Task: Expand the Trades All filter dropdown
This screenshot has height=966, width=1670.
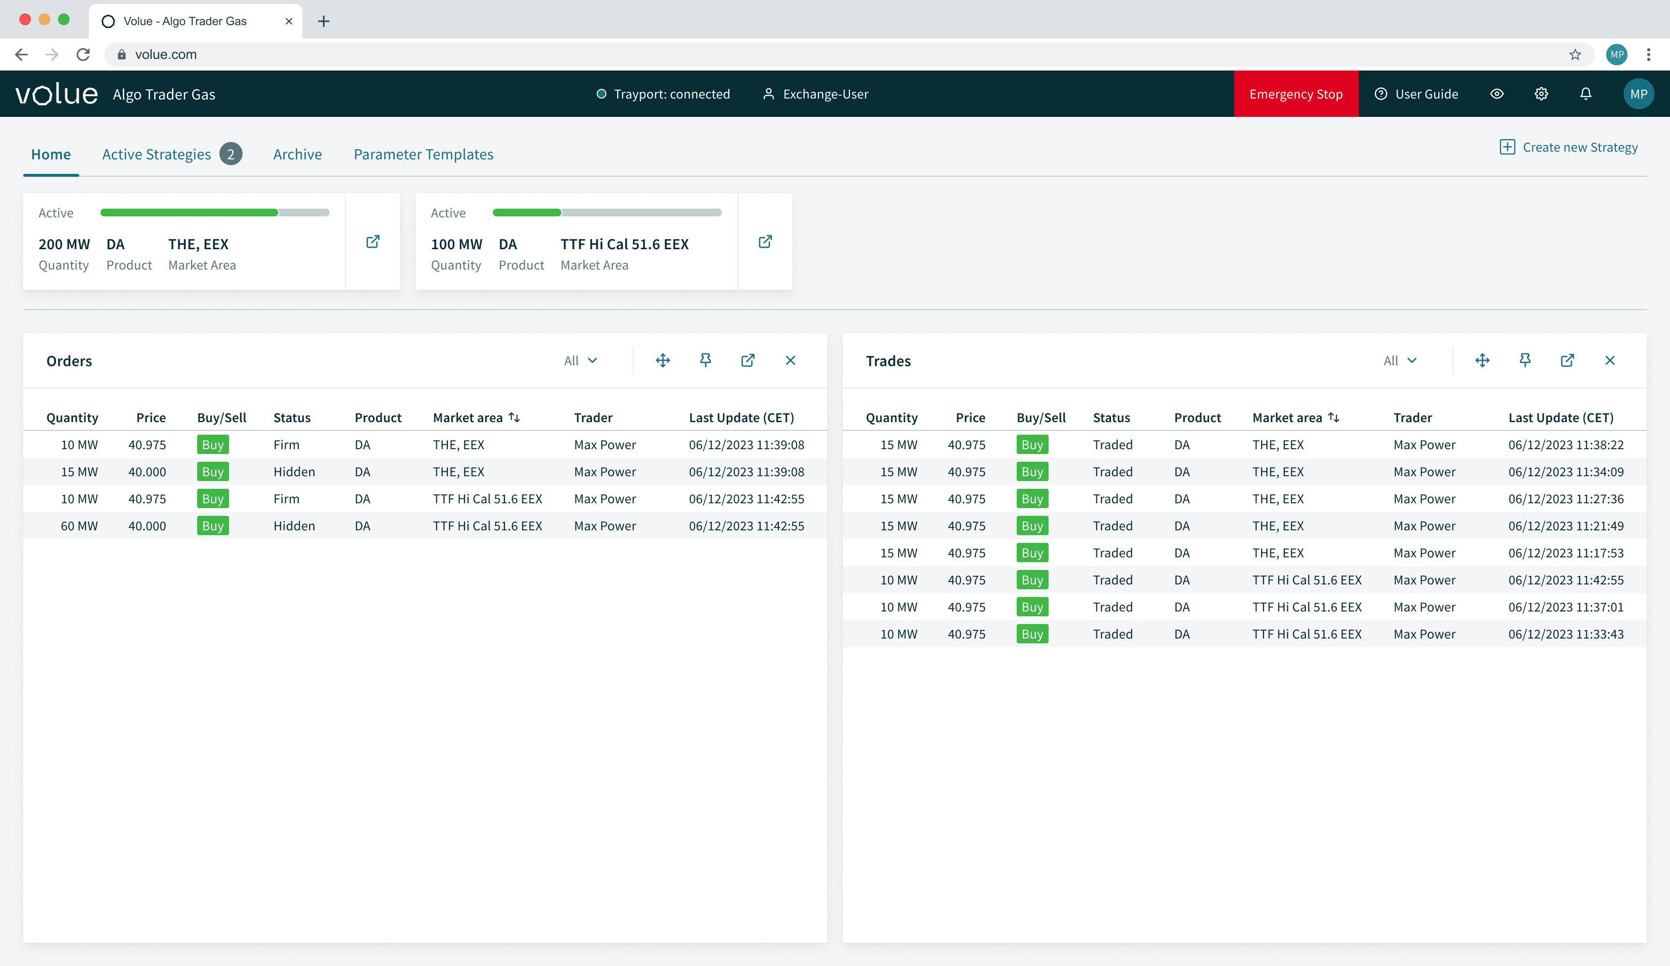Action: point(1401,360)
